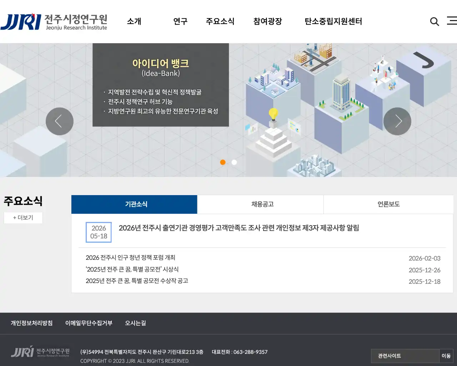This screenshot has height=366, width=457.
Task: Click the light bulb illustration in banner
Action: 273,115
